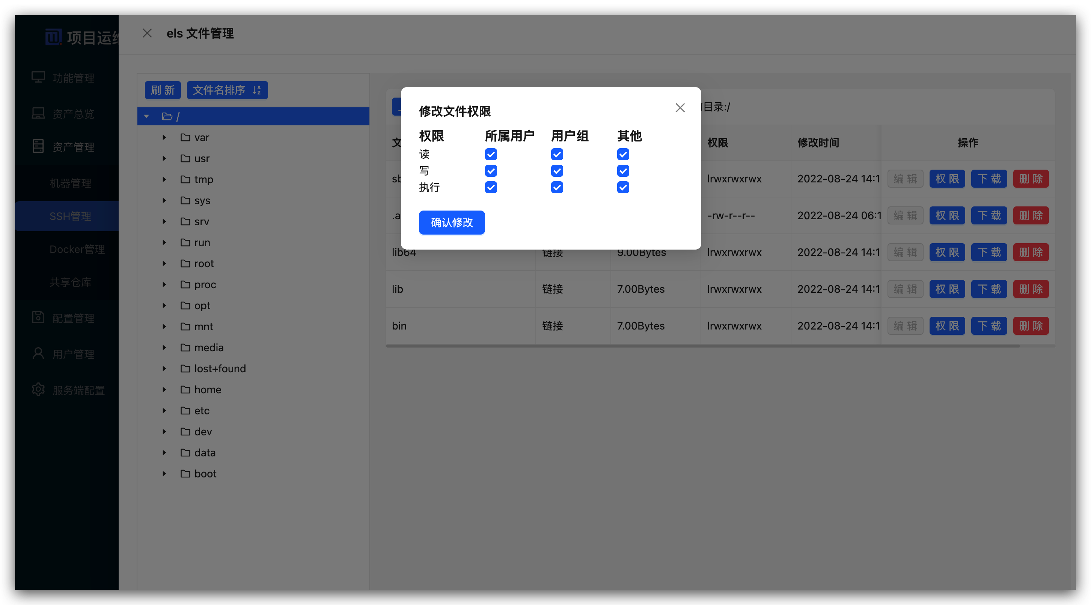This screenshot has width=1091, height=605.
Task: Click the 确认修改 confirm button
Action: pos(452,223)
